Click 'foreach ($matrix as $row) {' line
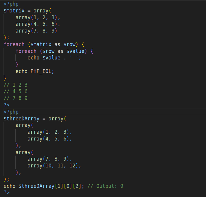Image resolution: width=206 pixels, height=197 pixels. tap(44, 44)
